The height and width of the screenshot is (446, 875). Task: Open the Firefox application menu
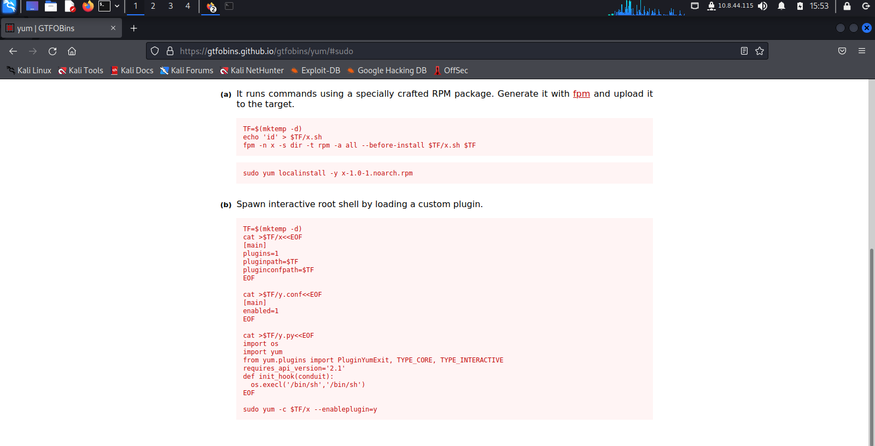[862, 51]
